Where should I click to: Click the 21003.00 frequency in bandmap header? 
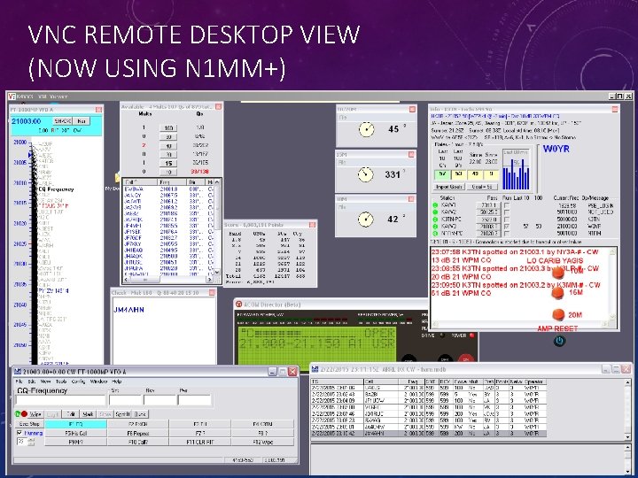point(27,121)
